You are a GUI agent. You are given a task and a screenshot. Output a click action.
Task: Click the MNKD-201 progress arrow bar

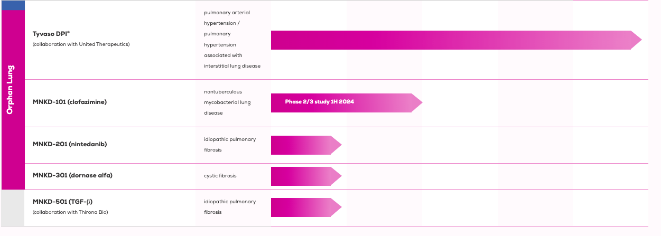pyautogui.click(x=306, y=145)
